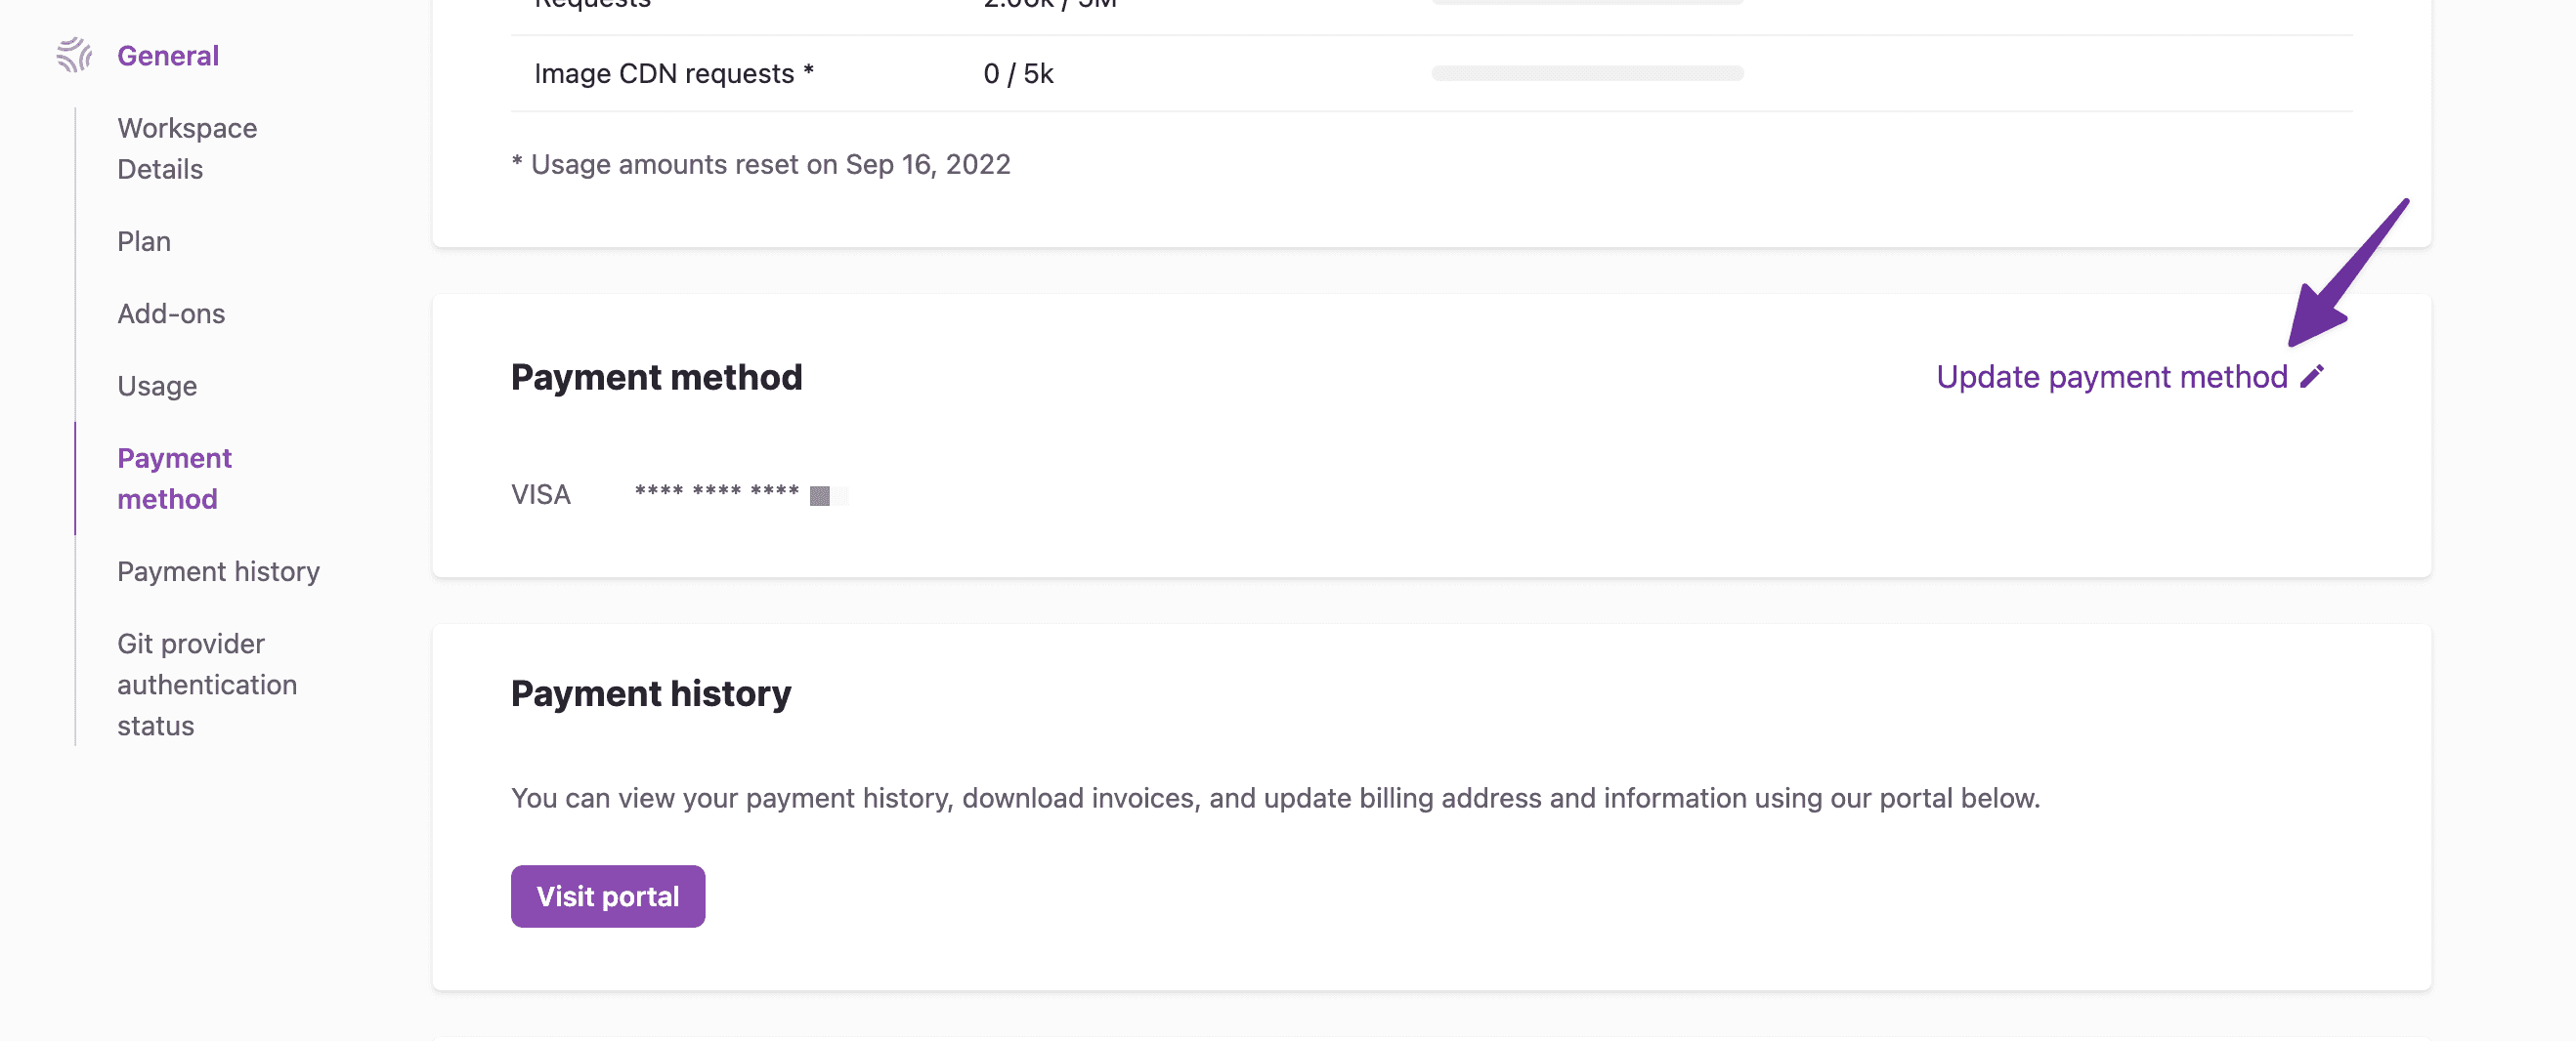
Task: Navigate to Usage in sidebar
Action: click(x=157, y=386)
